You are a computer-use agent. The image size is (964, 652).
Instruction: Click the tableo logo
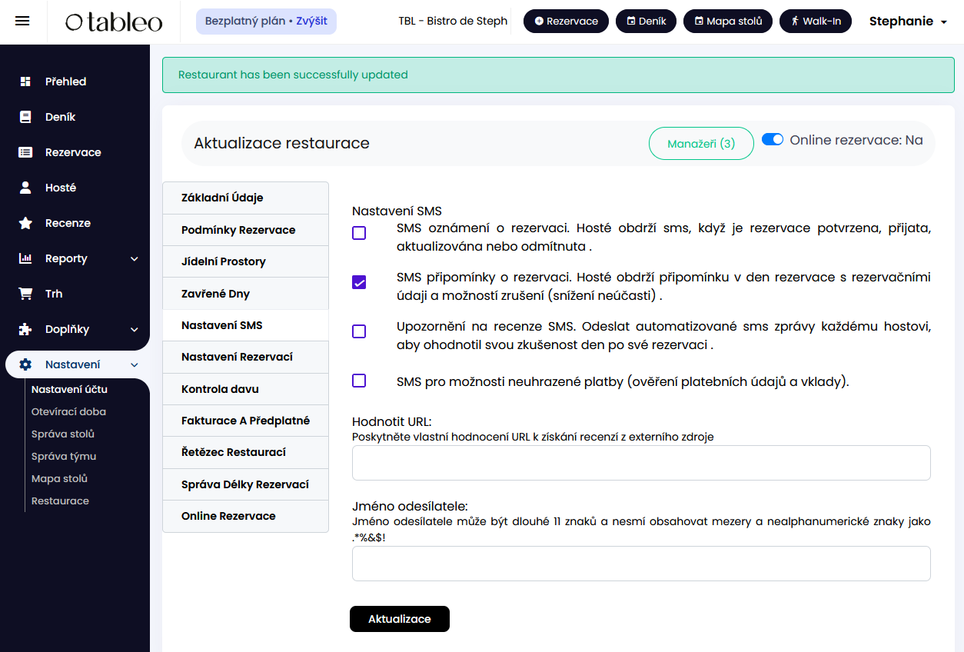(x=114, y=22)
